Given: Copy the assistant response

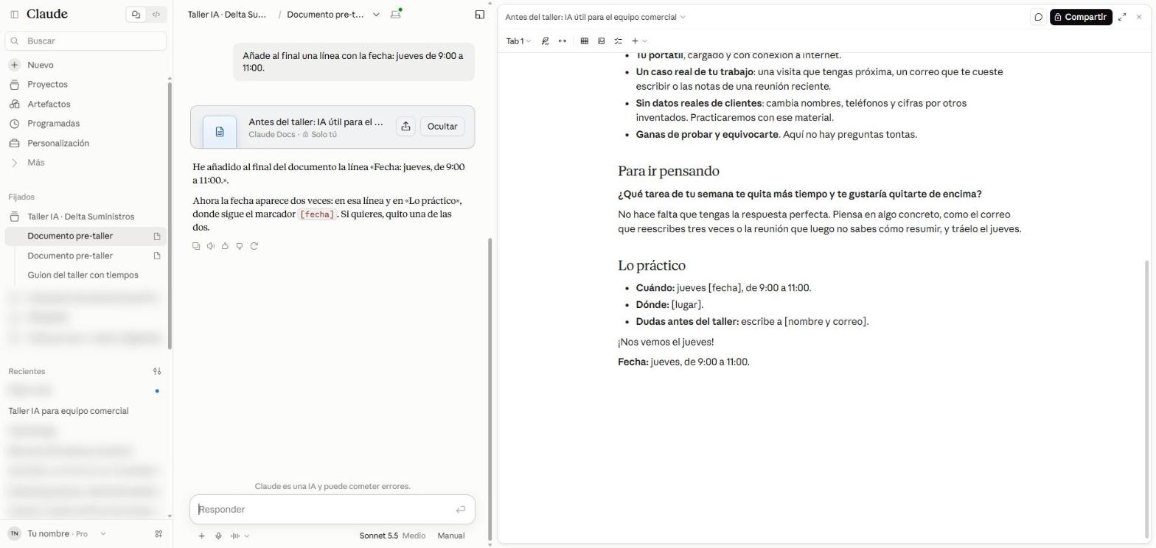Looking at the screenshot, I should coord(196,246).
